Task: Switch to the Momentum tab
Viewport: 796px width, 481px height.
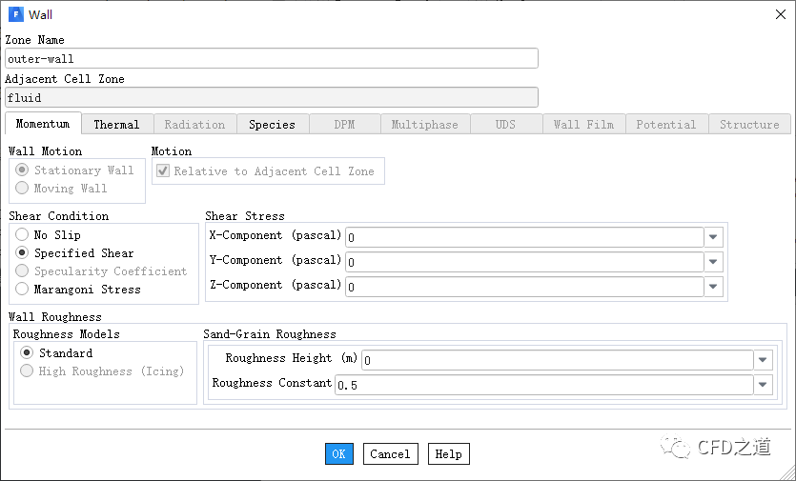Action: 43,125
